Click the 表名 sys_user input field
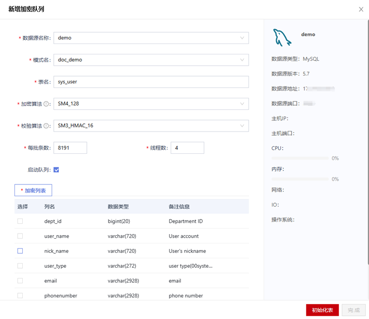The image size is (369, 319). coord(151,82)
